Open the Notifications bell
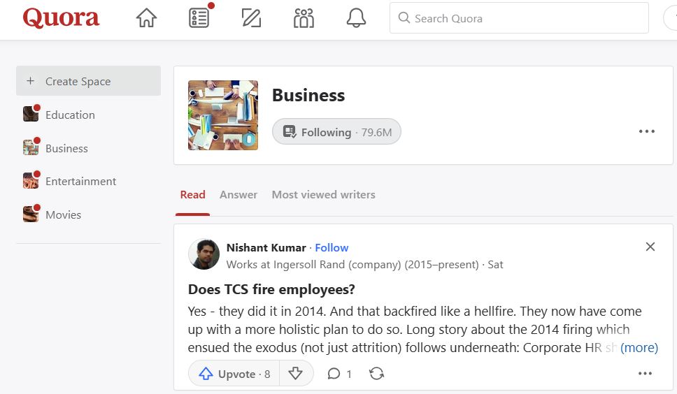Image resolution: width=677 pixels, height=394 pixels. point(356,18)
